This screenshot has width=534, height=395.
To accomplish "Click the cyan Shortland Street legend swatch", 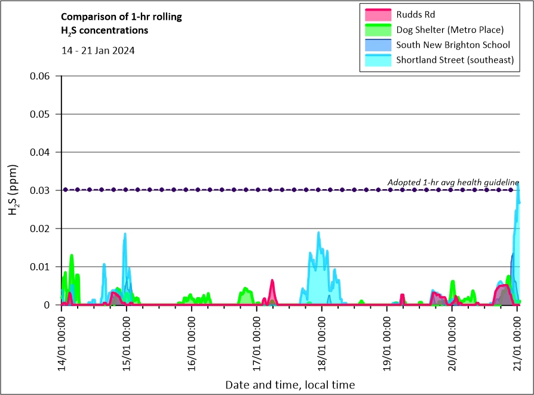I will pyautogui.click(x=378, y=60).
